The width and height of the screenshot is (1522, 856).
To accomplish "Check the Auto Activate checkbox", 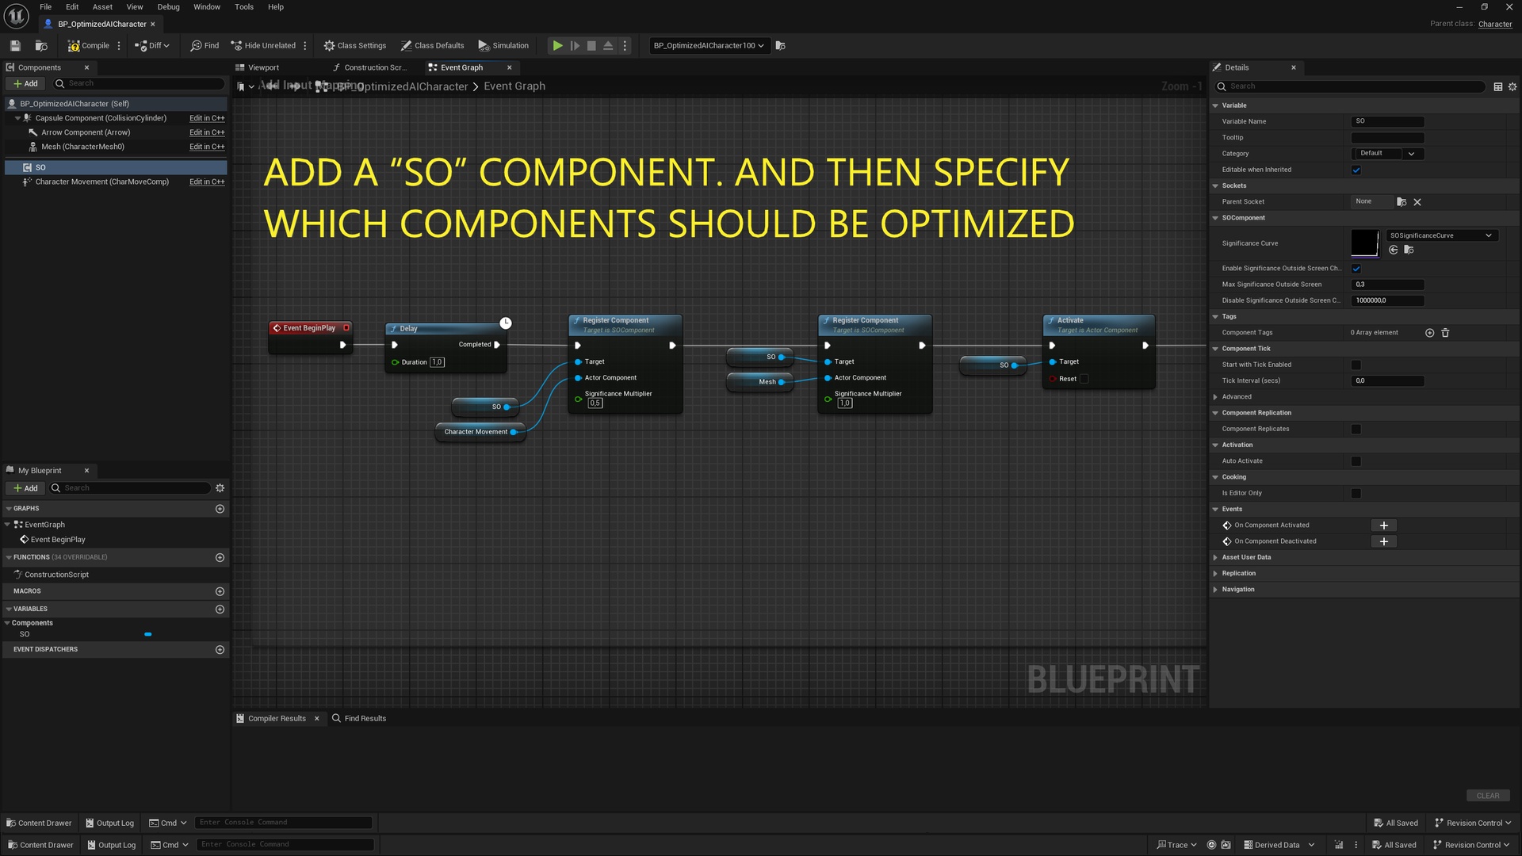I will click(x=1356, y=461).
